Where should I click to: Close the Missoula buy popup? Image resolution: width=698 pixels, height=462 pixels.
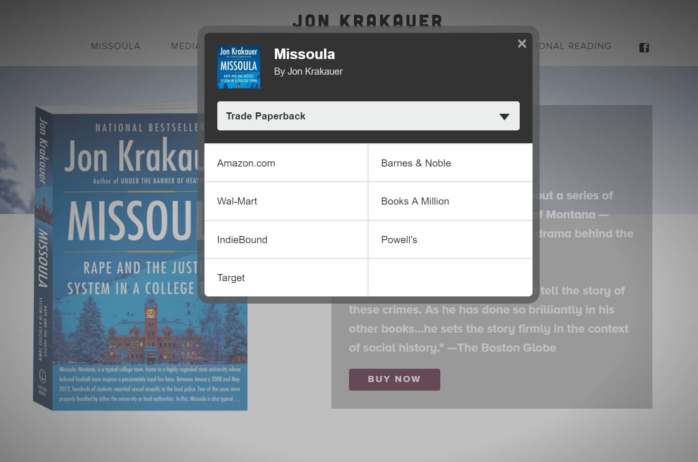coord(522,44)
